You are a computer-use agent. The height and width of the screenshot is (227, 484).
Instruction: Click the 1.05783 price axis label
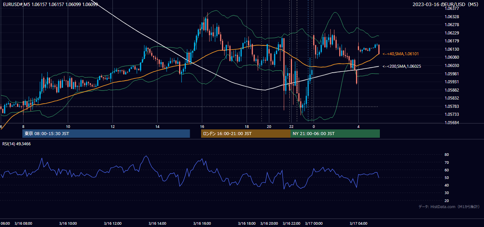coord(452,107)
